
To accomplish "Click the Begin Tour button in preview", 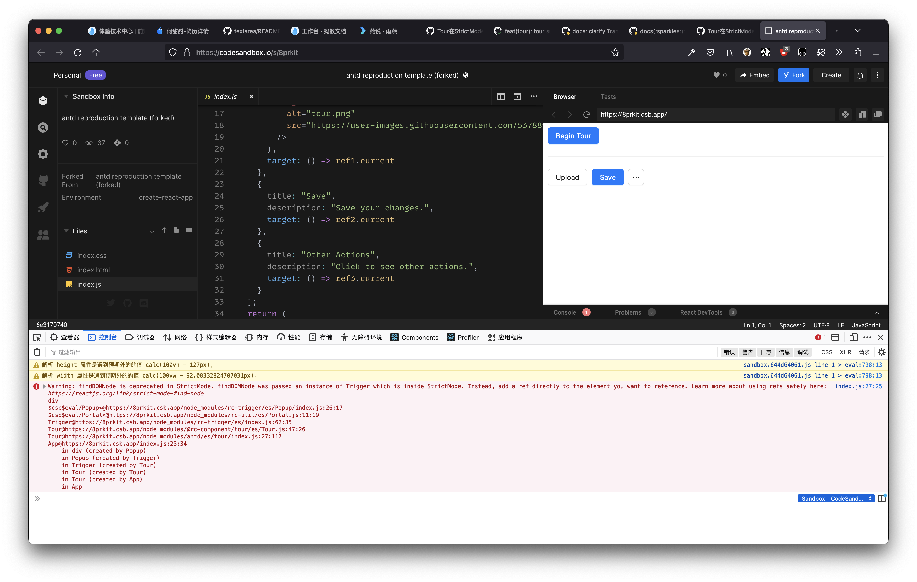I will point(573,135).
